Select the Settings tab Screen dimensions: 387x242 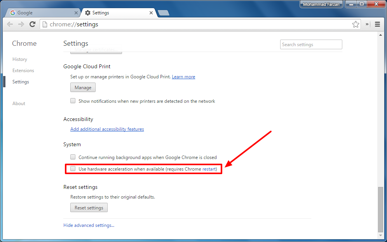(119, 13)
